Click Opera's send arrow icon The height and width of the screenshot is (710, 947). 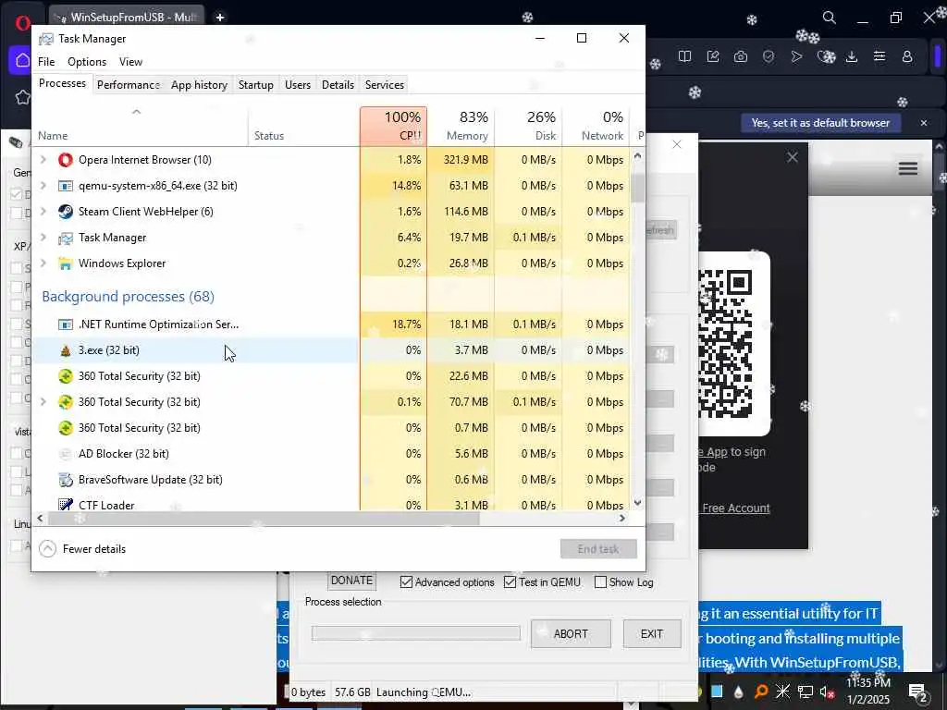796,56
